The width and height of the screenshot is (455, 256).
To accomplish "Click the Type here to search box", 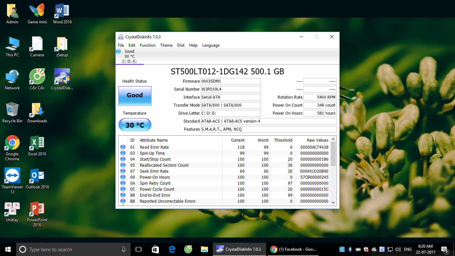I will (x=73, y=249).
